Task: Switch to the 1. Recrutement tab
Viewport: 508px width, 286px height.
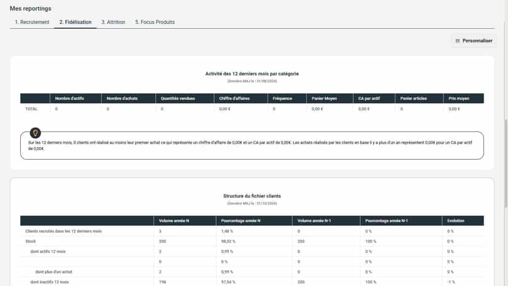Action: (x=32, y=22)
